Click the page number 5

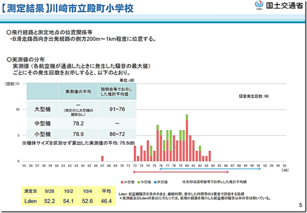300,205
